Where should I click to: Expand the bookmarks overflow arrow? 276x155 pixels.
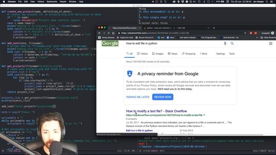pos(257,37)
